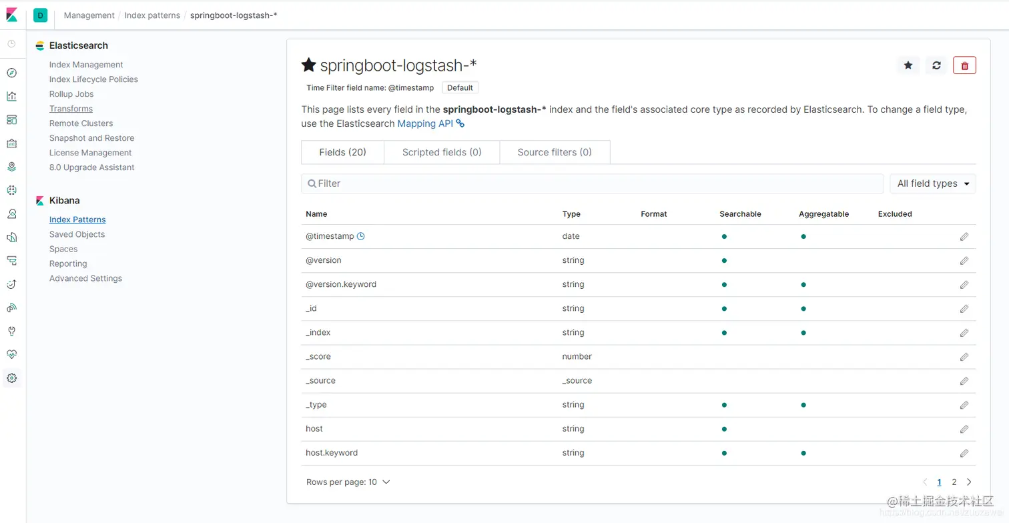Go to page 2 of fields
Screen dimensions: 1009x523
point(954,482)
